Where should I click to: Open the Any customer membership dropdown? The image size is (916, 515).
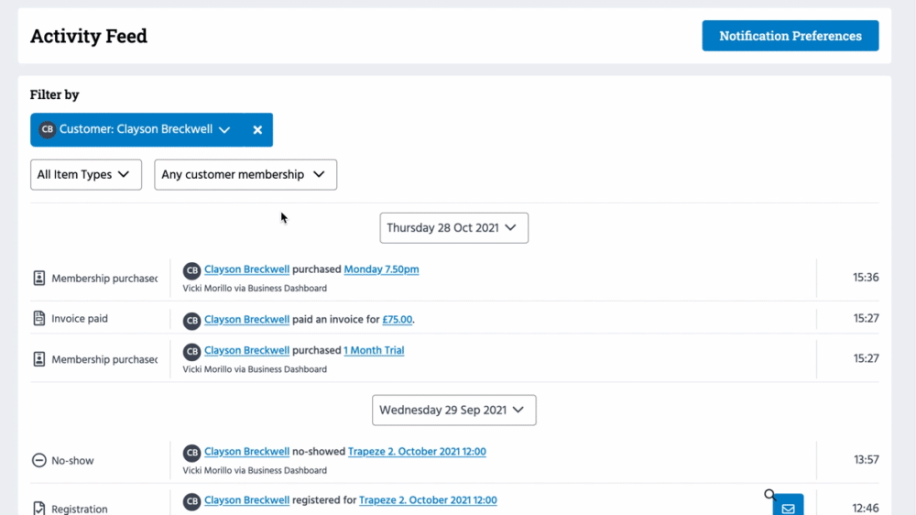tap(245, 175)
